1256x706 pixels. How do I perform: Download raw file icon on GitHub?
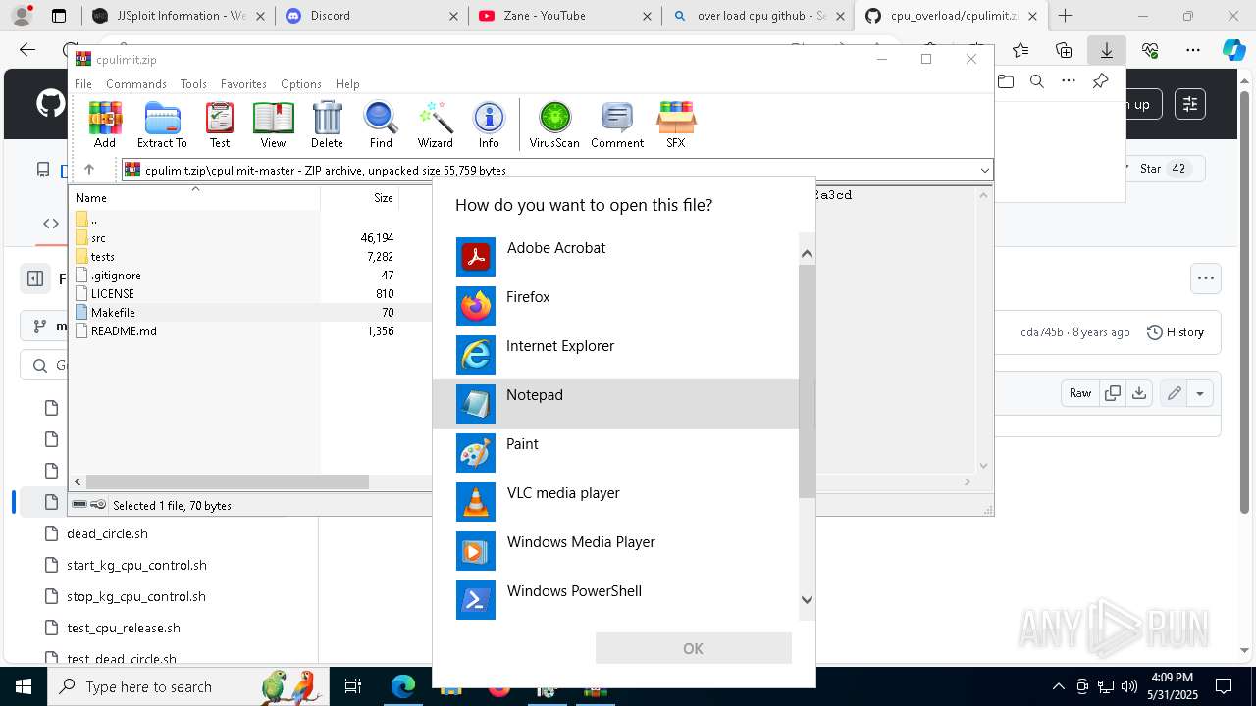coord(1139,393)
